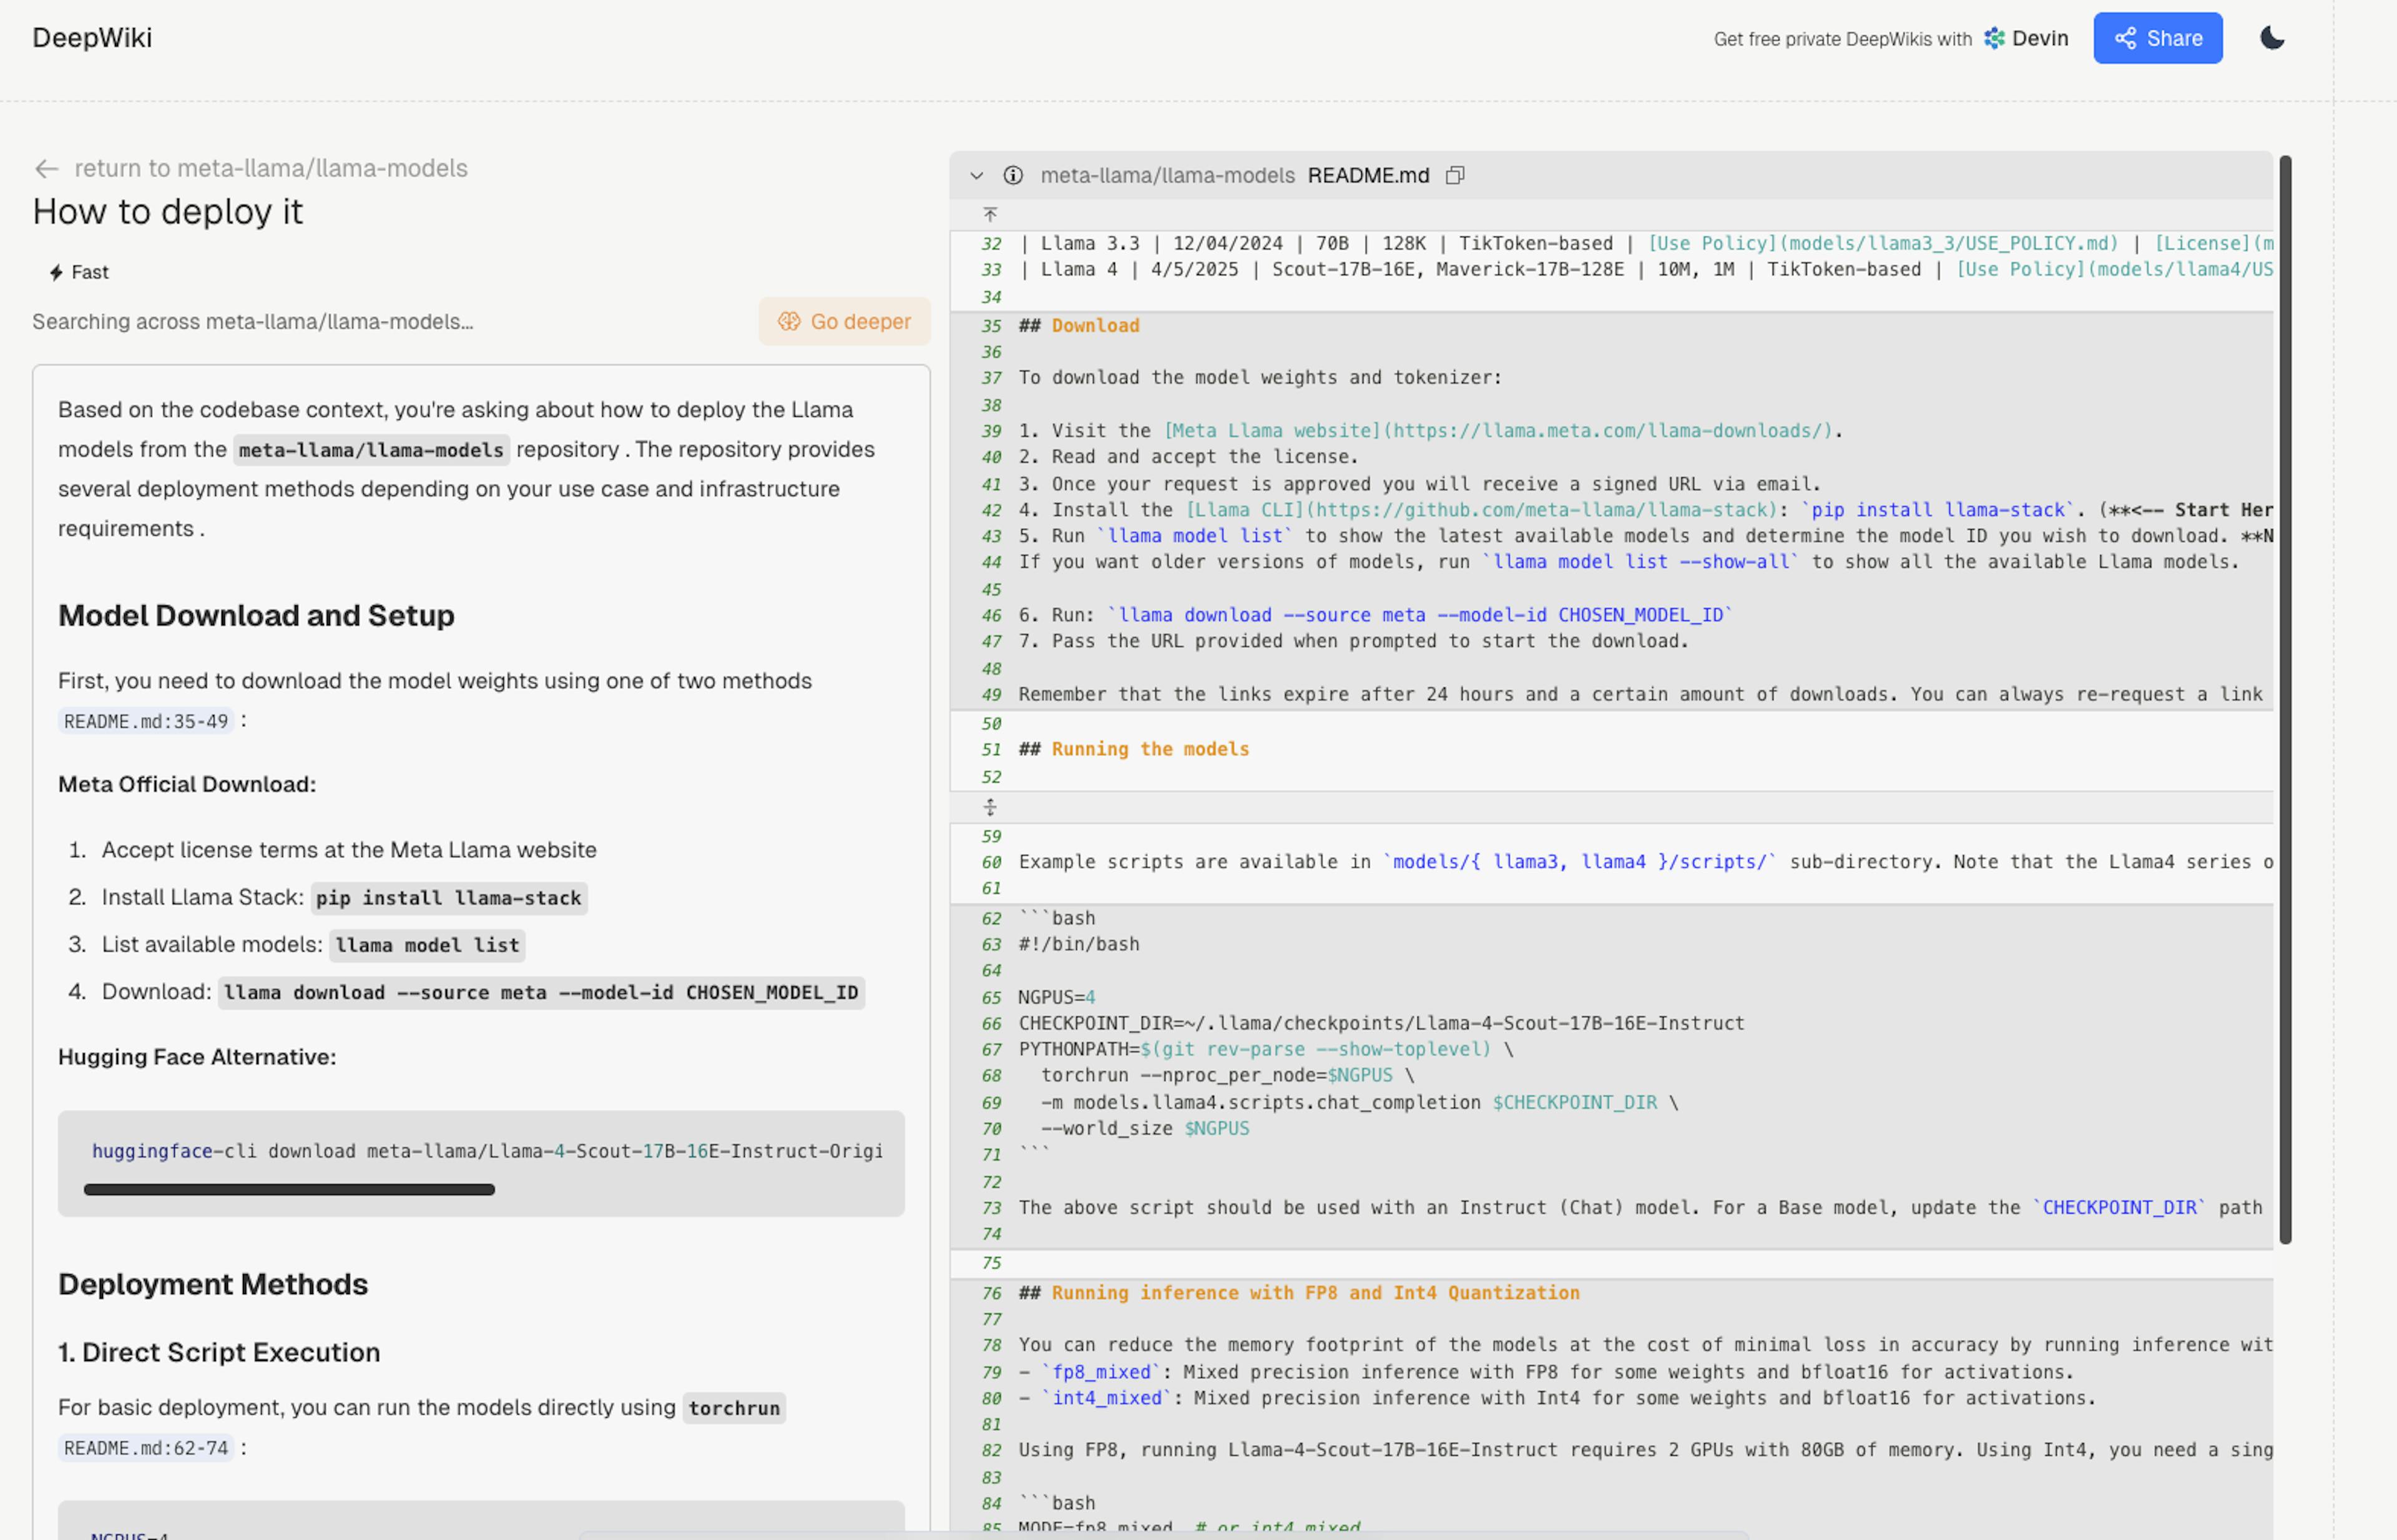The image size is (2397, 1540).
Task: Collapse the README.md file panel with the chevron
Action: pos(976,176)
